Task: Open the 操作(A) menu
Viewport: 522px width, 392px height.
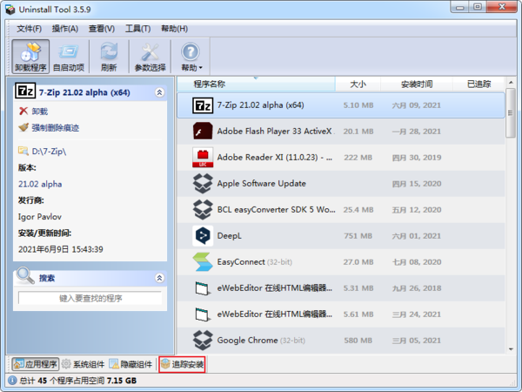Action: pos(65,29)
